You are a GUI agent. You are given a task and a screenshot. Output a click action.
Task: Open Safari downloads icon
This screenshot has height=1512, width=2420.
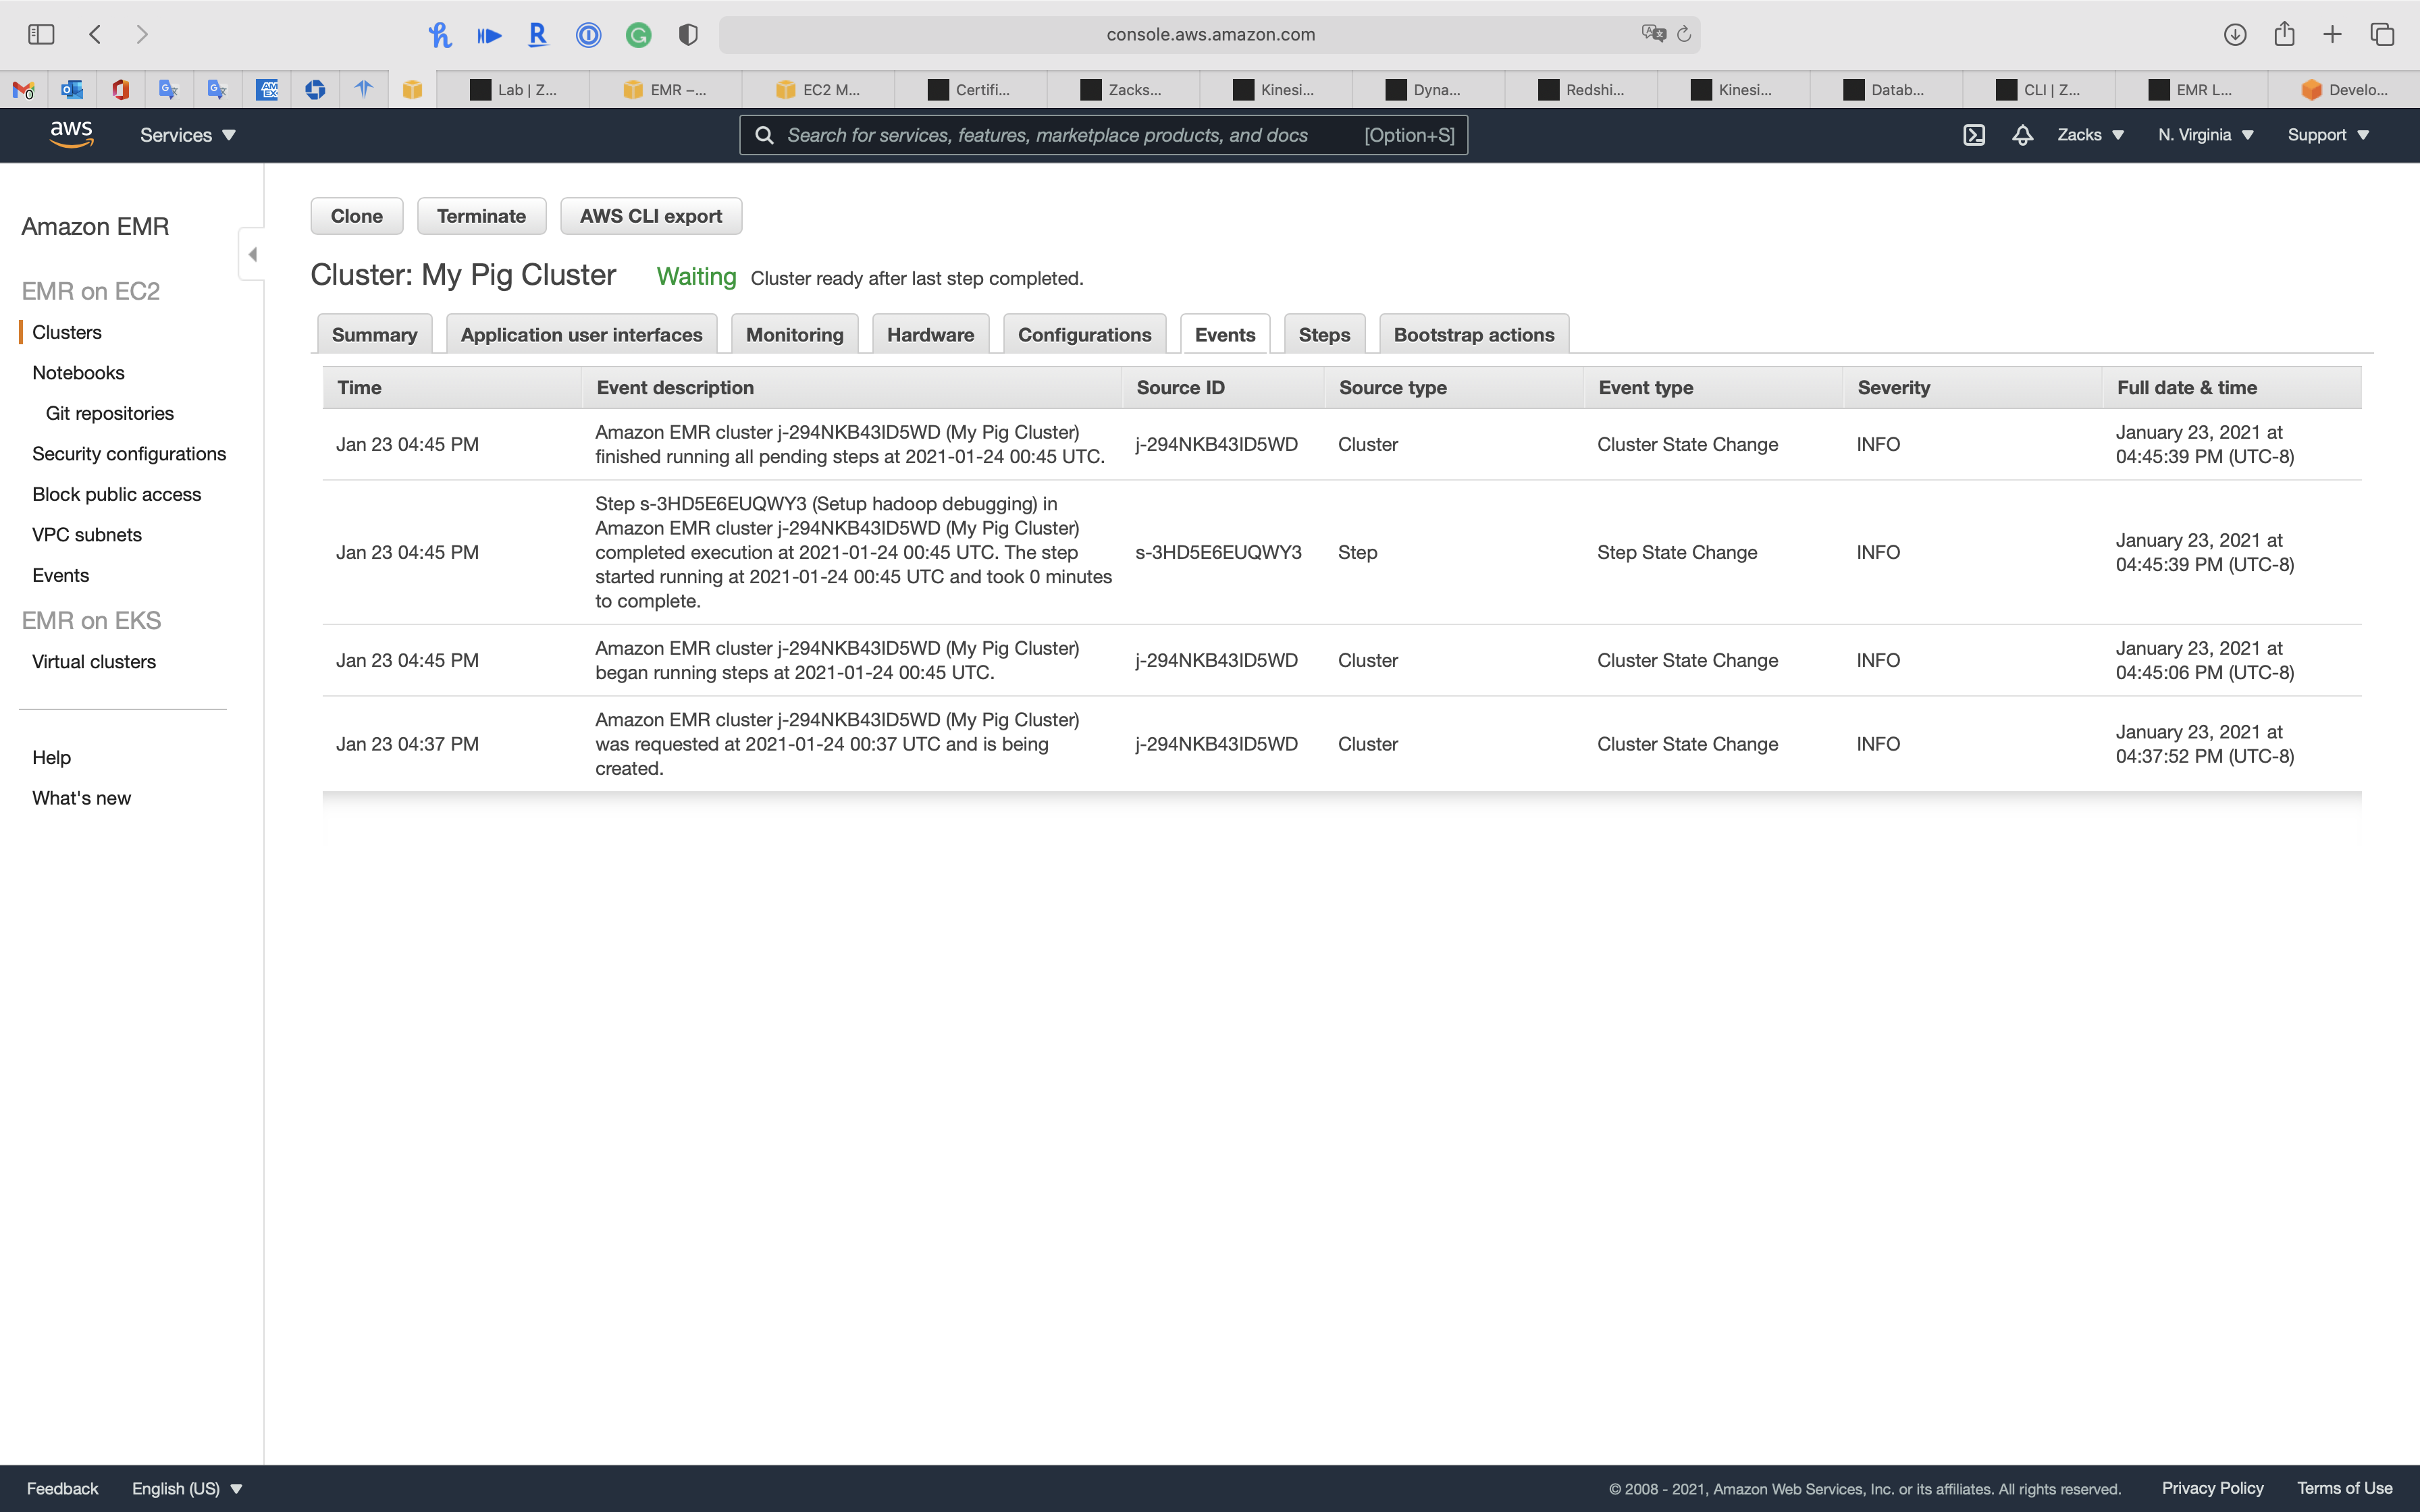point(2235,34)
